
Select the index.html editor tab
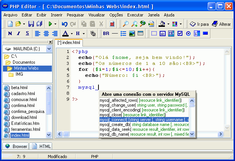(x=69, y=42)
